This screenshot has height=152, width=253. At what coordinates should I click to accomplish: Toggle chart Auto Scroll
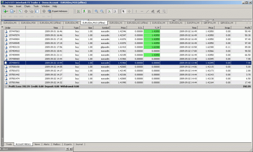coord(109,11)
